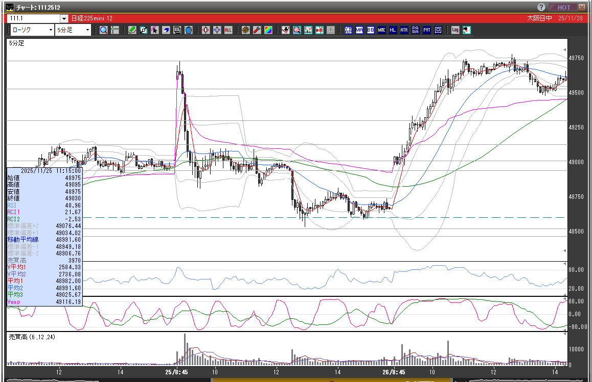Open the red wrench settings tool
592x382 pixels.
tap(257, 30)
